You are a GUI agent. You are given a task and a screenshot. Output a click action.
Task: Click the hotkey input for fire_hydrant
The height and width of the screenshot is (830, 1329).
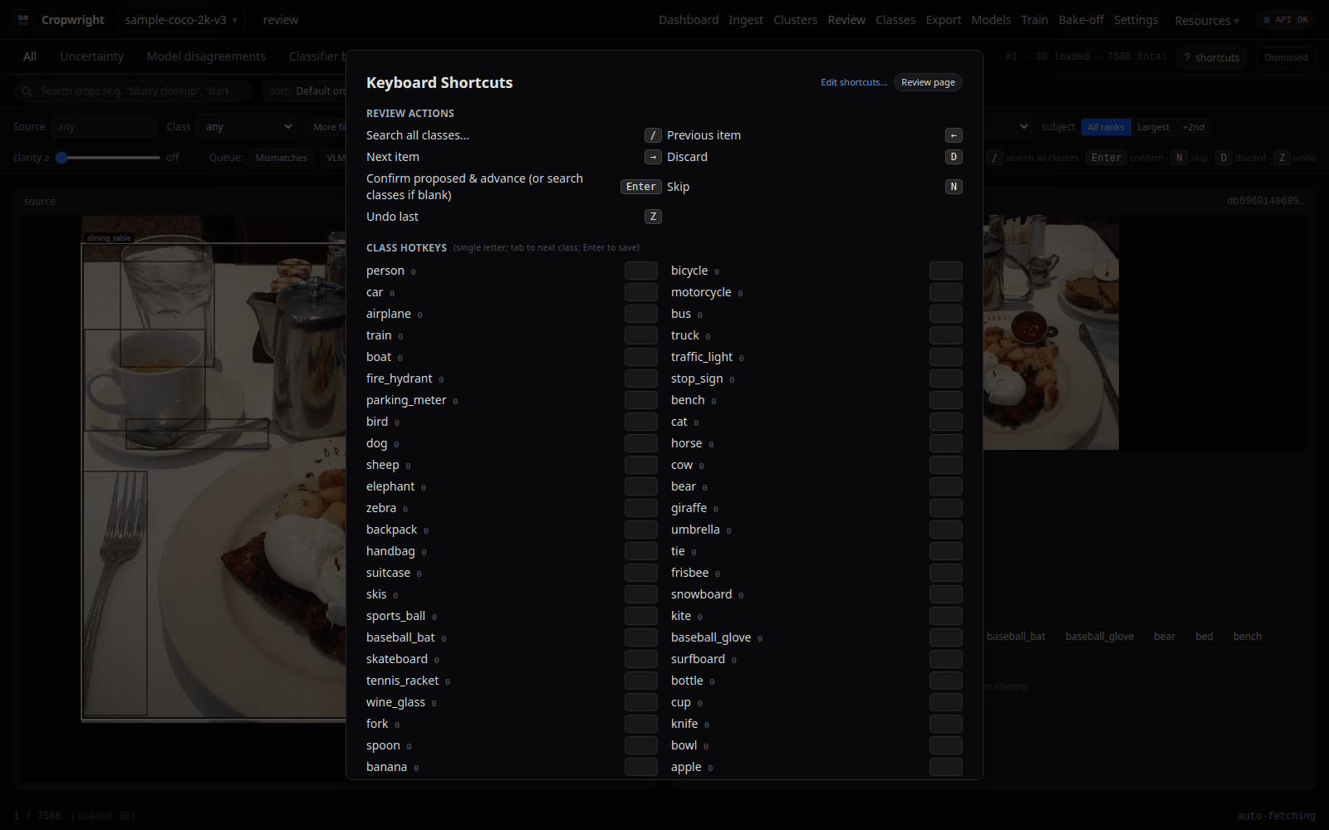(x=641, y=378)
